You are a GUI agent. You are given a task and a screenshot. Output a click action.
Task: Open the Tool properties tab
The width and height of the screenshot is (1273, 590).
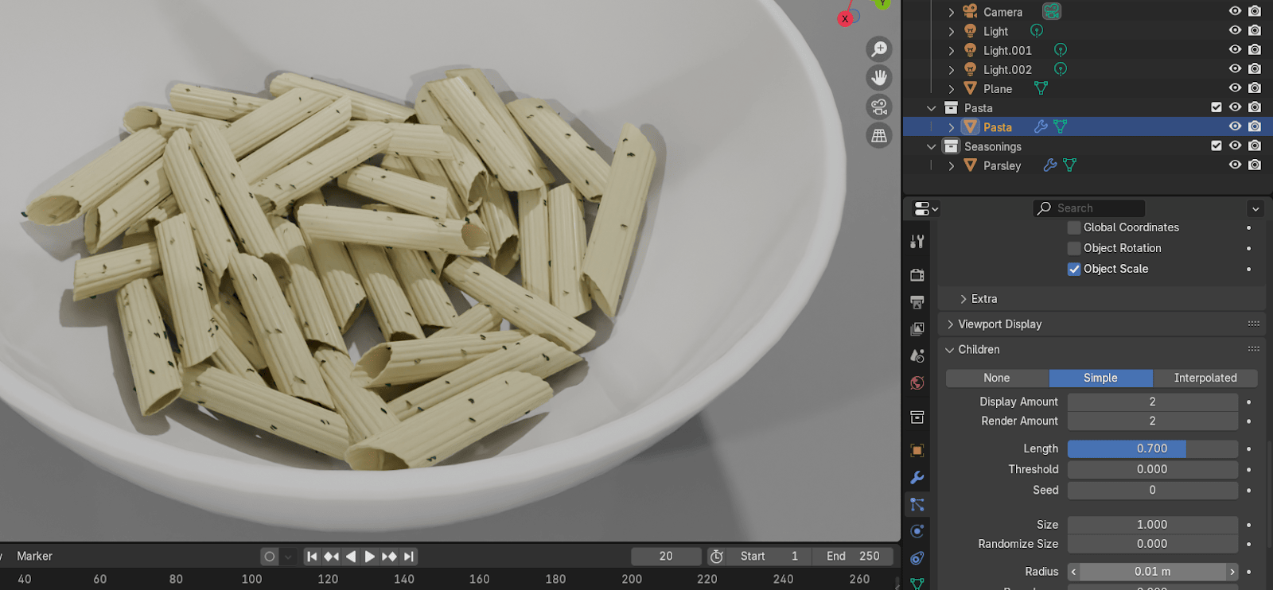[x=917, y=242]
